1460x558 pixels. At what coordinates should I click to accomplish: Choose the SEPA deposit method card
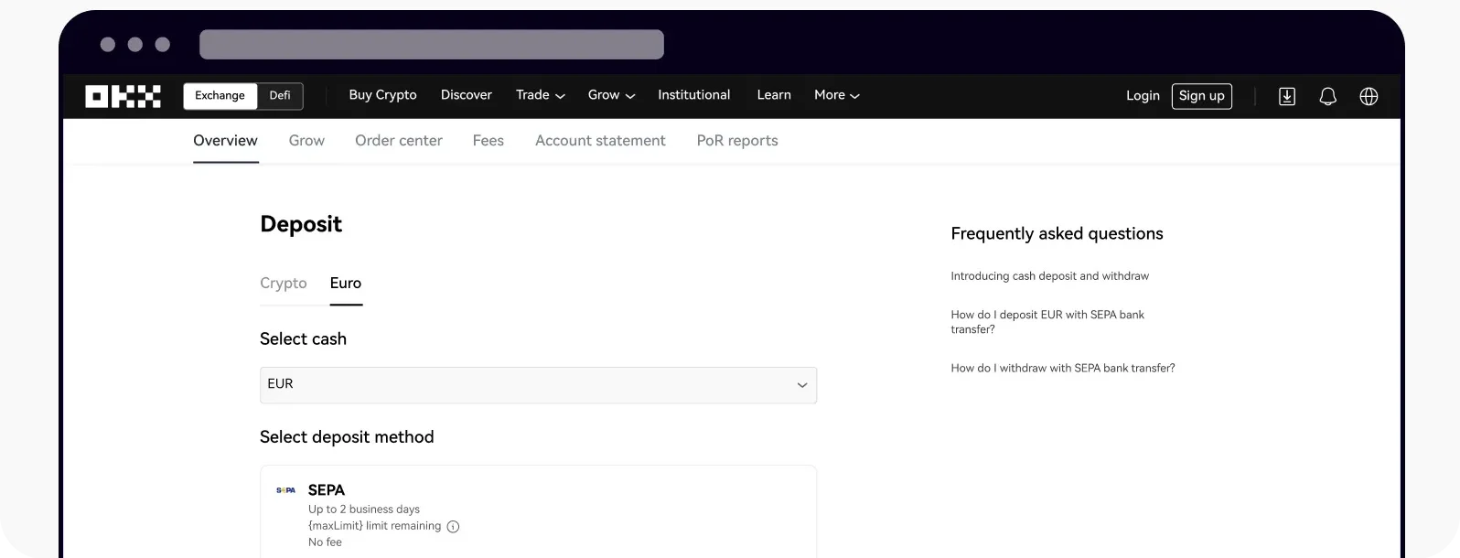[x=538, y=511]
